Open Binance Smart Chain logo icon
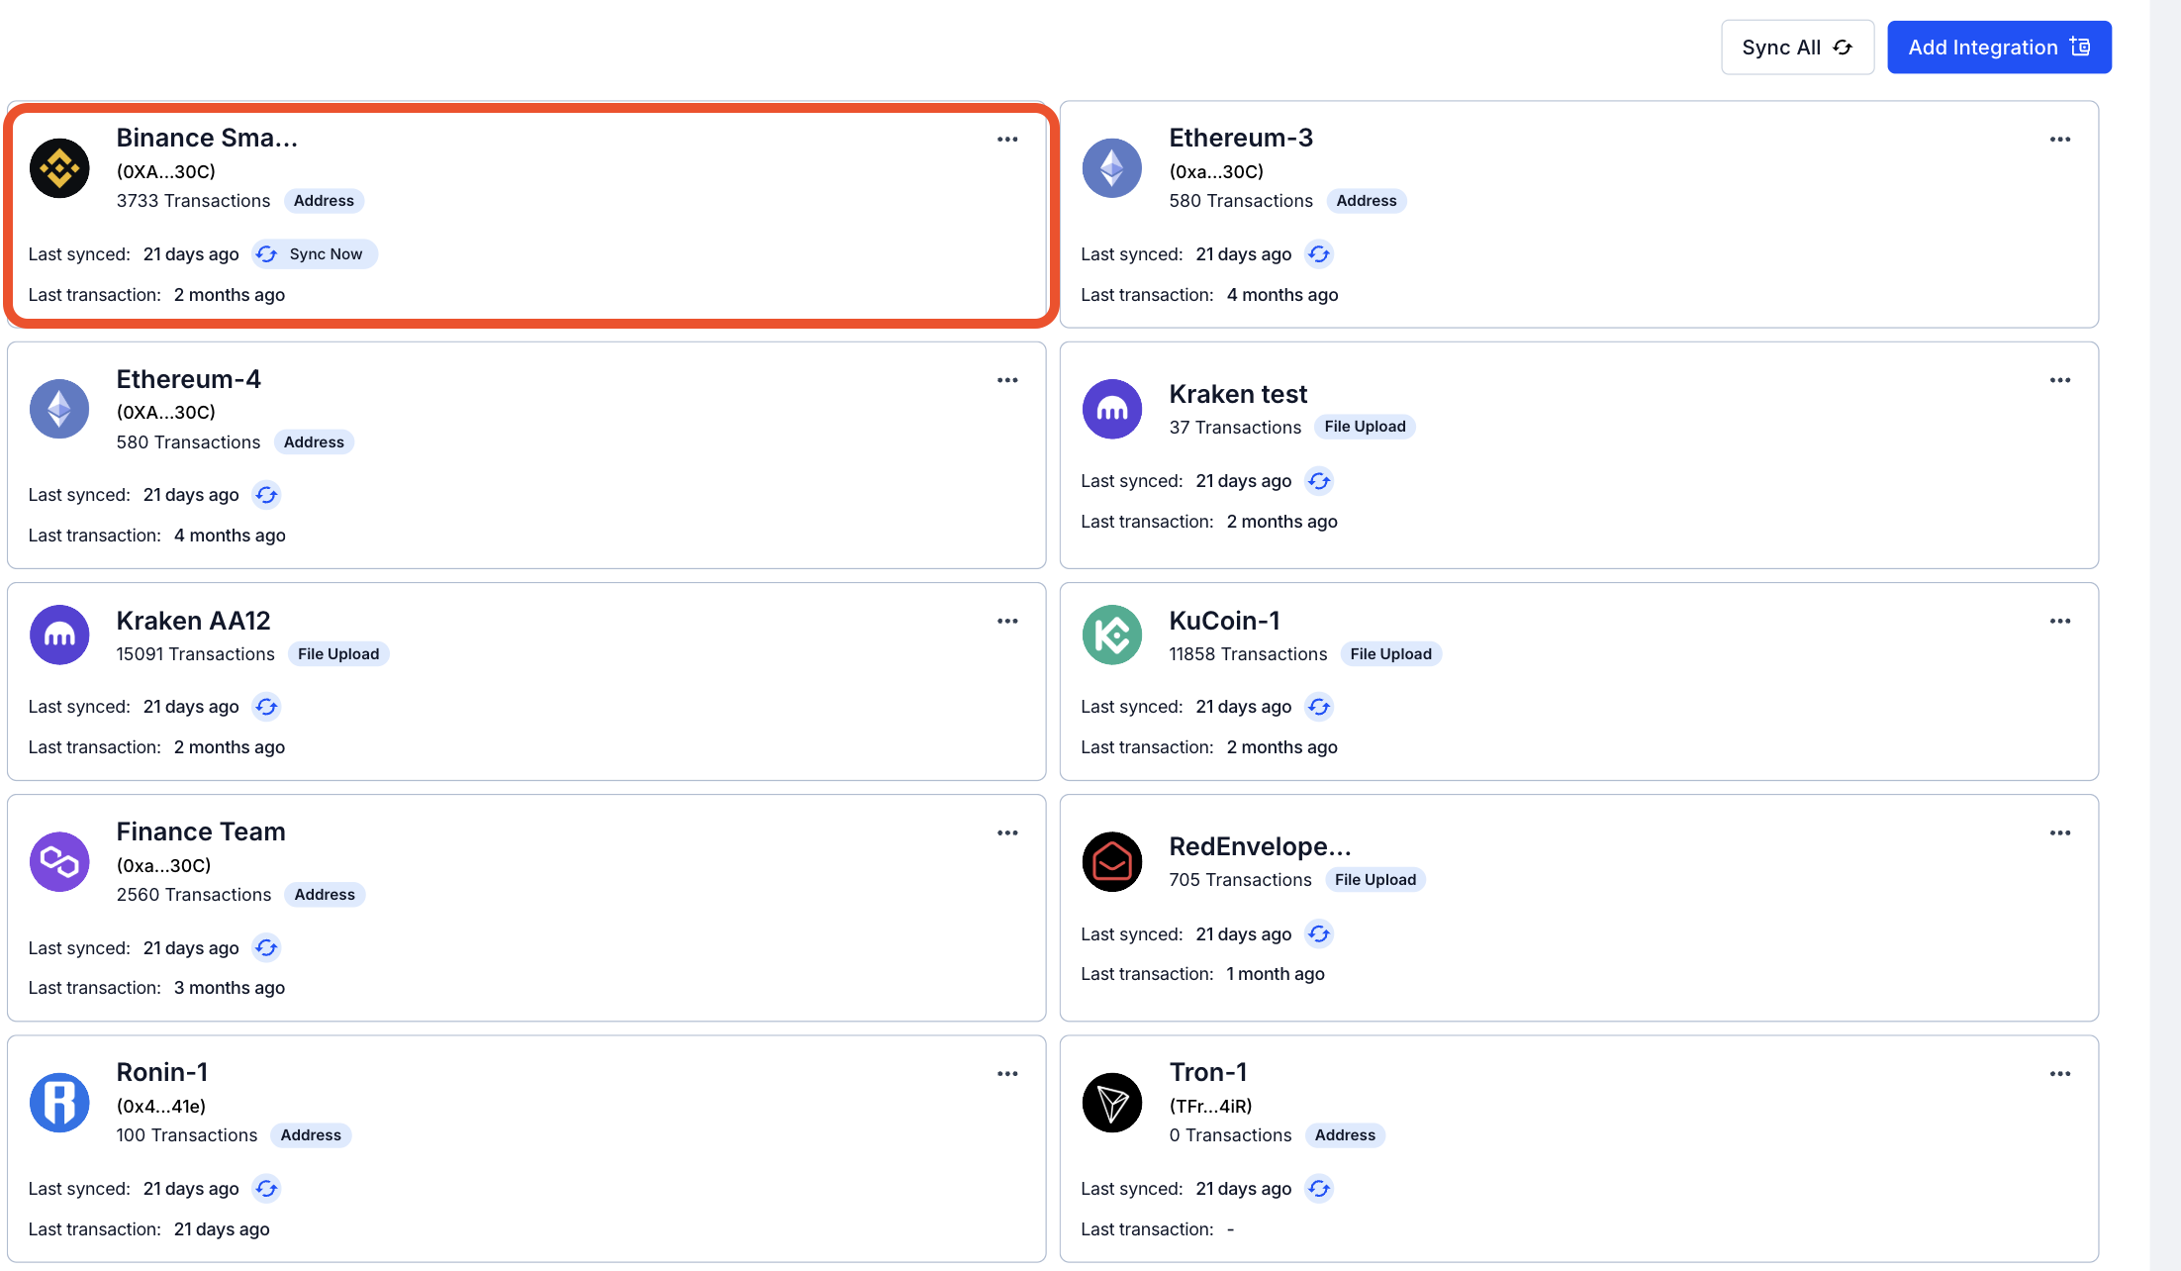Viewport: 2181px width, 1271px height. [x=59, y=168]
